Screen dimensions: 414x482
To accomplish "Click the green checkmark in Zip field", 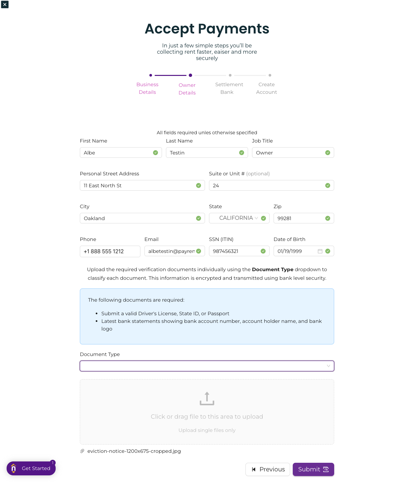I will [x=328, y=218].
